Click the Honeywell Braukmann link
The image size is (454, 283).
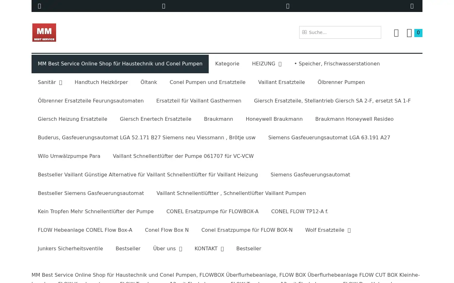coord(274,119)
